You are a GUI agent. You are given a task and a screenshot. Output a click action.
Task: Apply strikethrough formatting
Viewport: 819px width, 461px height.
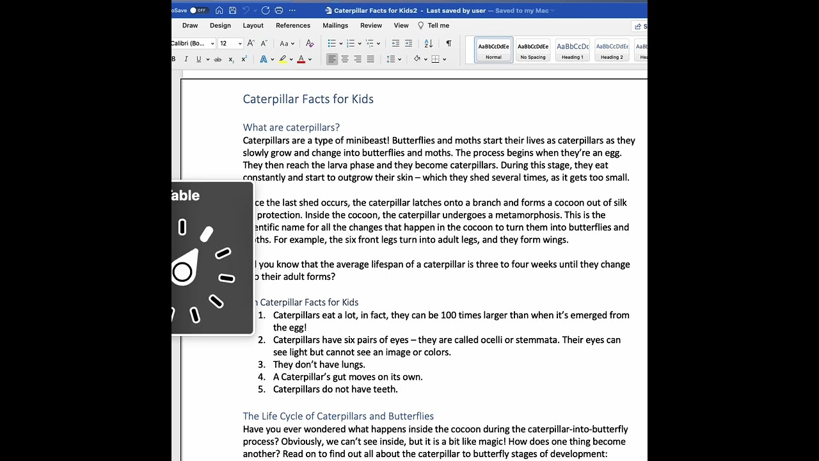pyautogui.click(x=218, y=60)
